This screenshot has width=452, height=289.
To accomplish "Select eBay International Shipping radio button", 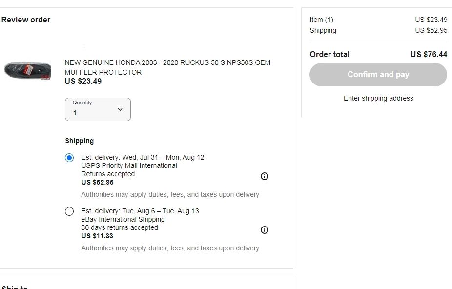I will [69, 211].
